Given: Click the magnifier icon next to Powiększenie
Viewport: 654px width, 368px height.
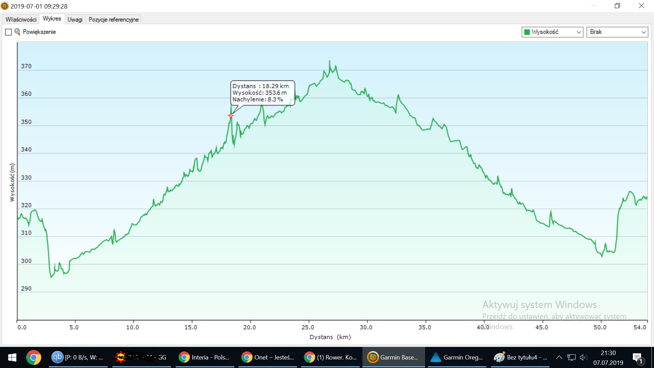Looking at the screenshot, I should 17,32.
